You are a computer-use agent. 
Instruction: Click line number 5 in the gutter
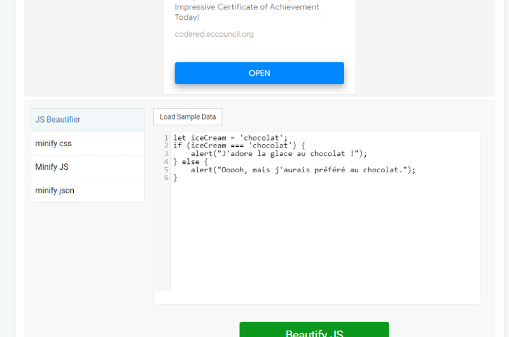(166, 170)
